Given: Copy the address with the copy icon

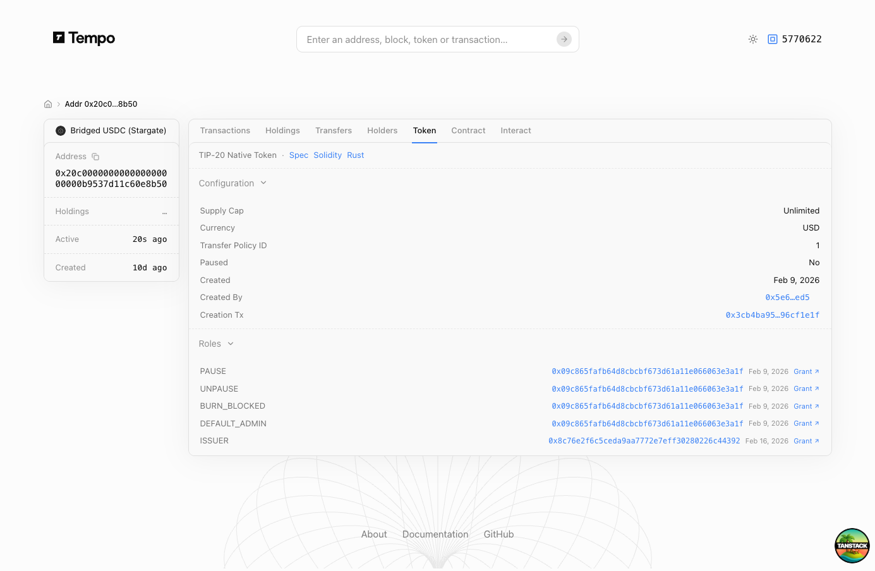Looking at the screenshot, I should [95, 157].
